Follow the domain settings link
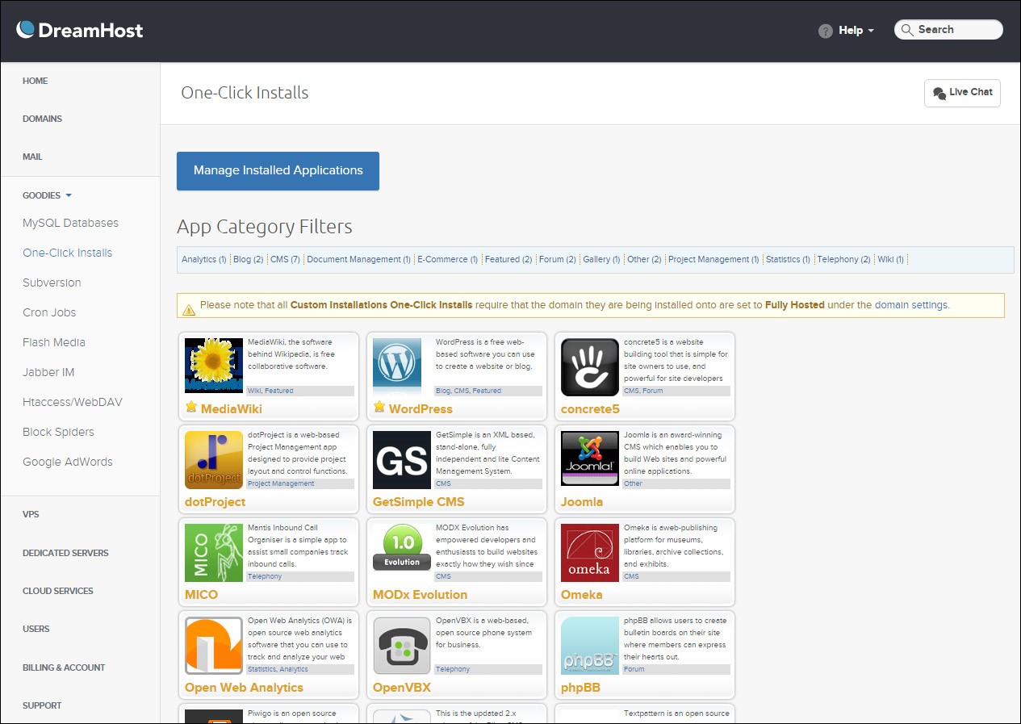This screenshot has height=724, width=1021. [x=911, y=305]
